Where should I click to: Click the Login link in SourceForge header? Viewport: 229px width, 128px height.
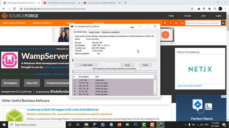218,16
